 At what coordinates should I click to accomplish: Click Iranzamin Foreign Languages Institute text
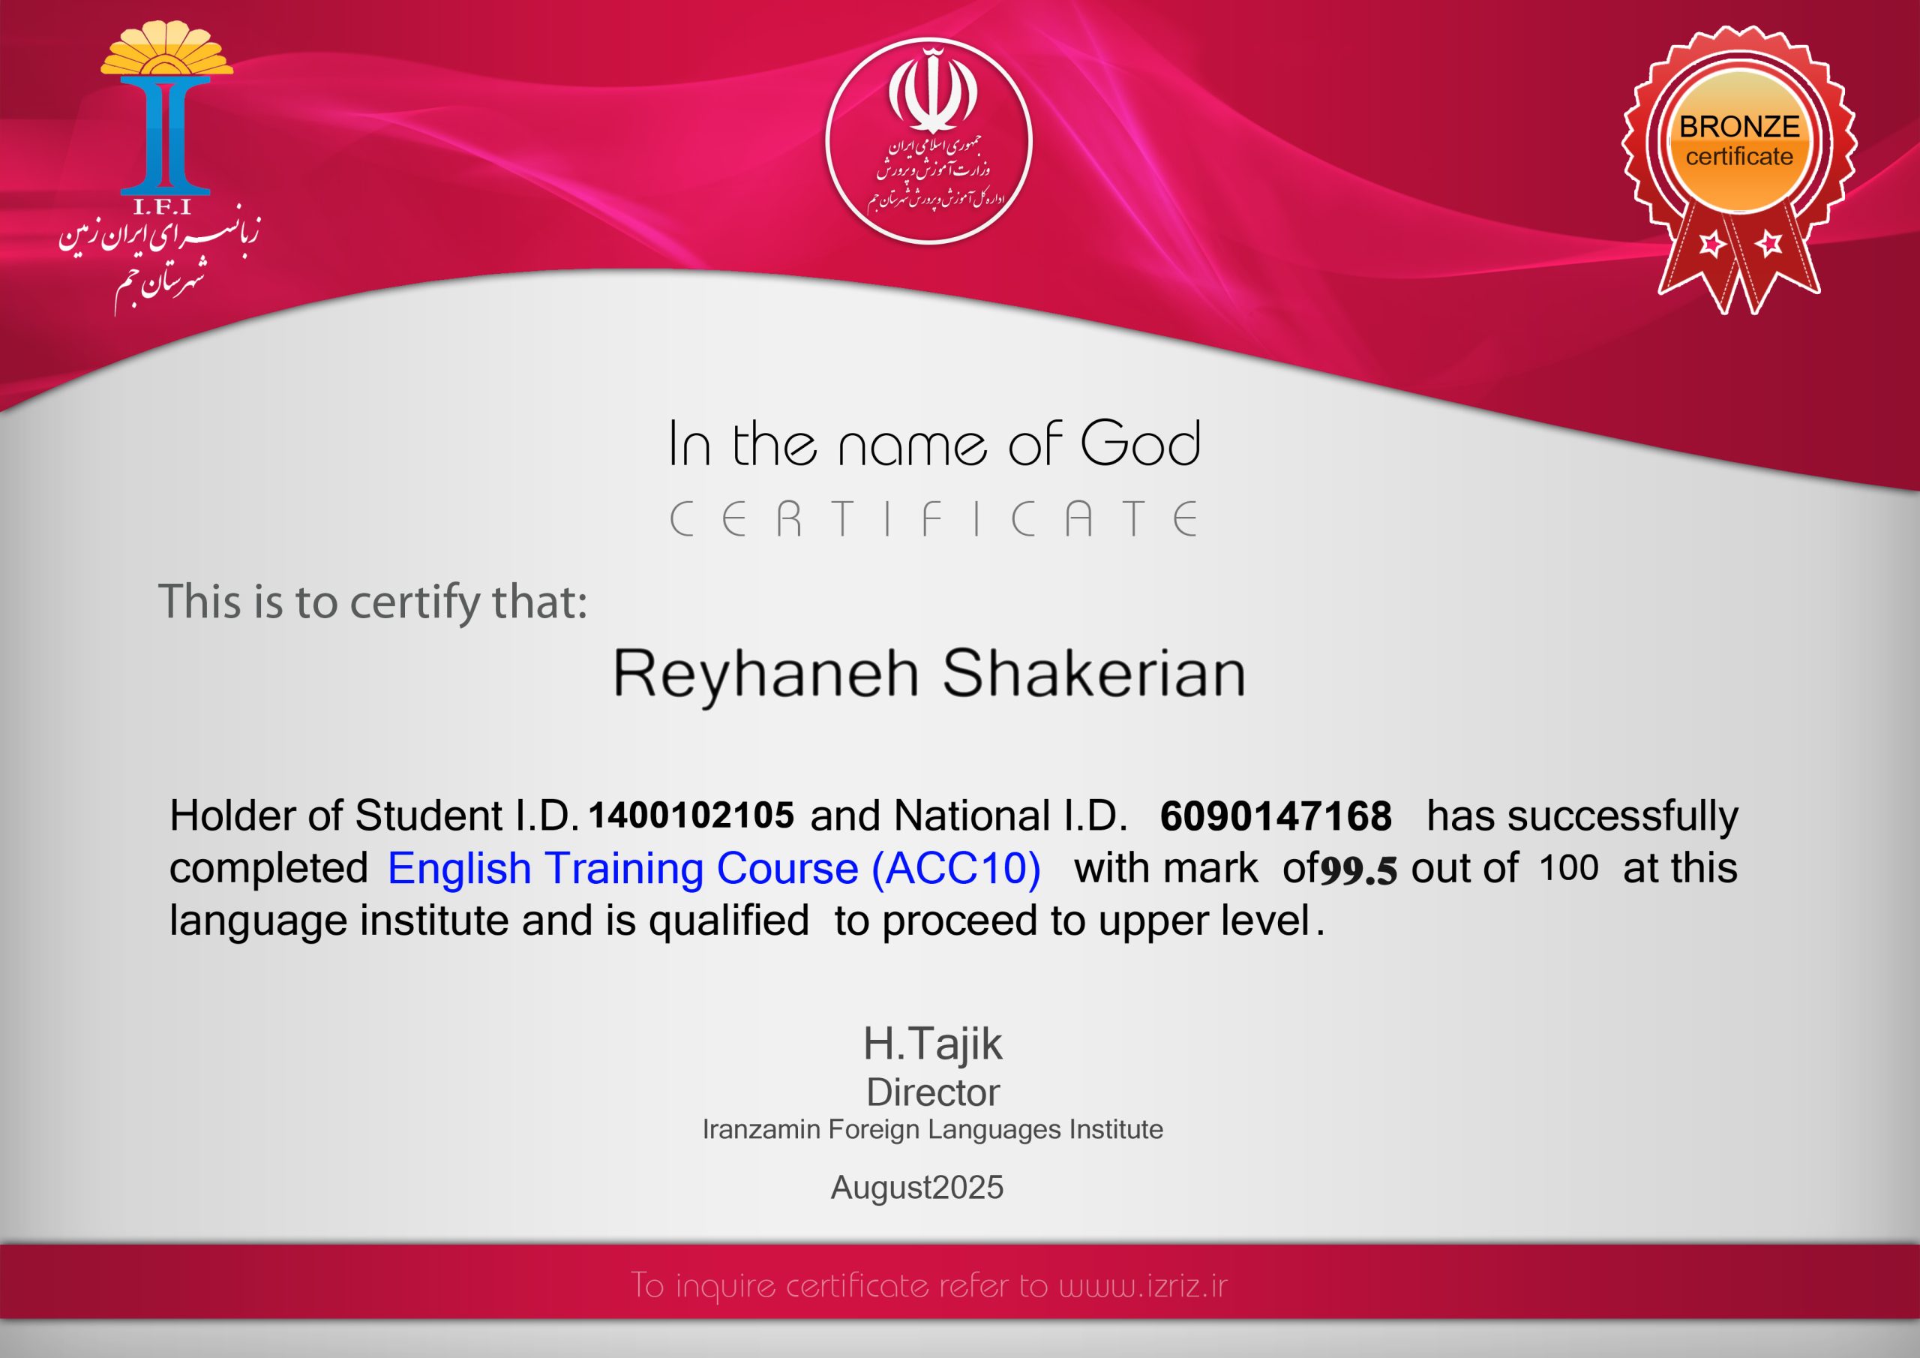point(931,1130)
